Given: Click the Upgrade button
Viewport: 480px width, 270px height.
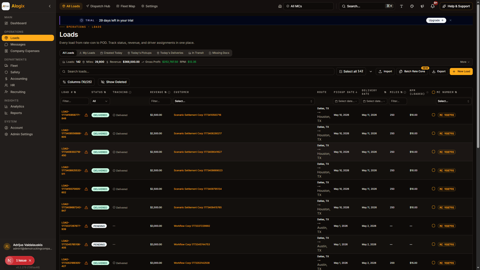Looking at the screenshot, I should point(436,20).
